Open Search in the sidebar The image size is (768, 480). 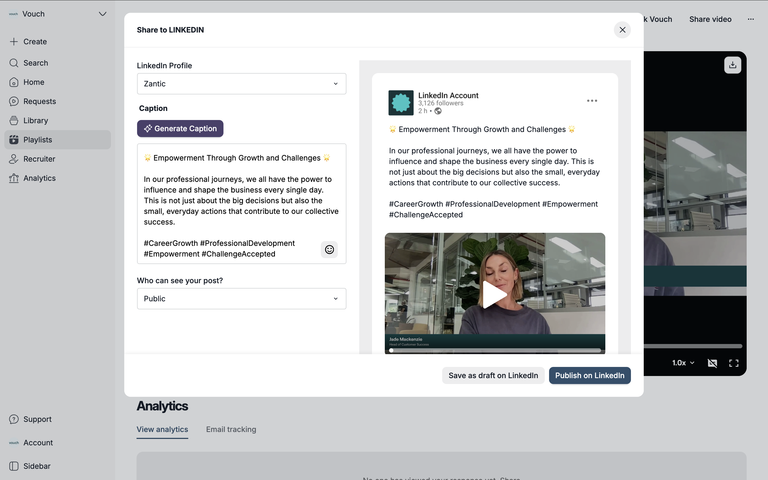point(57,63)
